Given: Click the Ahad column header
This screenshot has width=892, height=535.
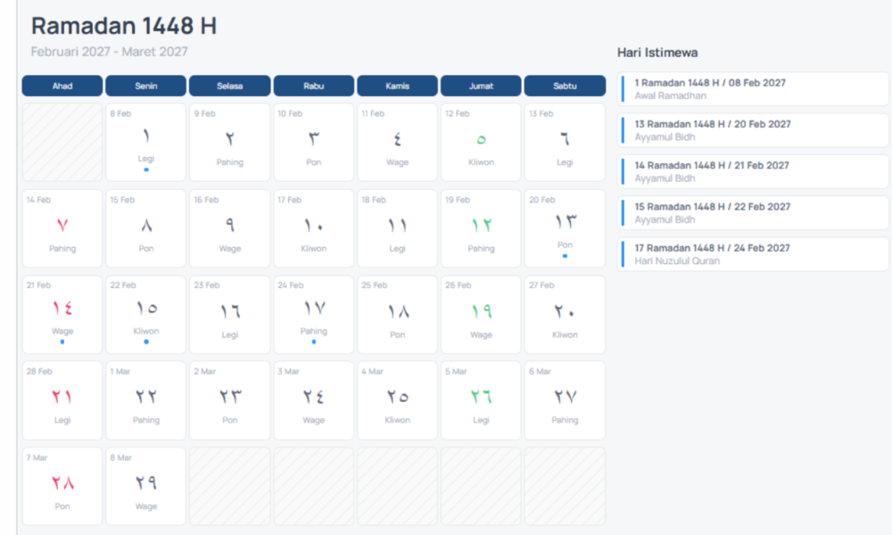Looking at the screenshot, I should pos(62,86).
